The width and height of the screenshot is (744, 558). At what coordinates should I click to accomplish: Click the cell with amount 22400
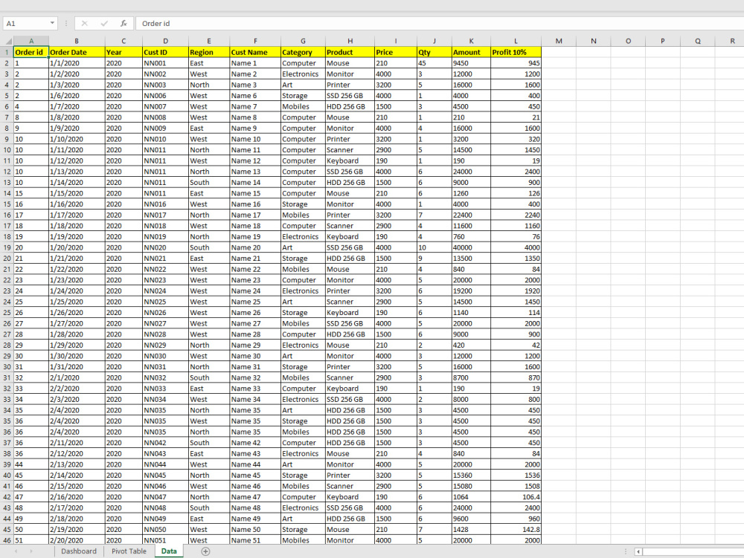471,215
